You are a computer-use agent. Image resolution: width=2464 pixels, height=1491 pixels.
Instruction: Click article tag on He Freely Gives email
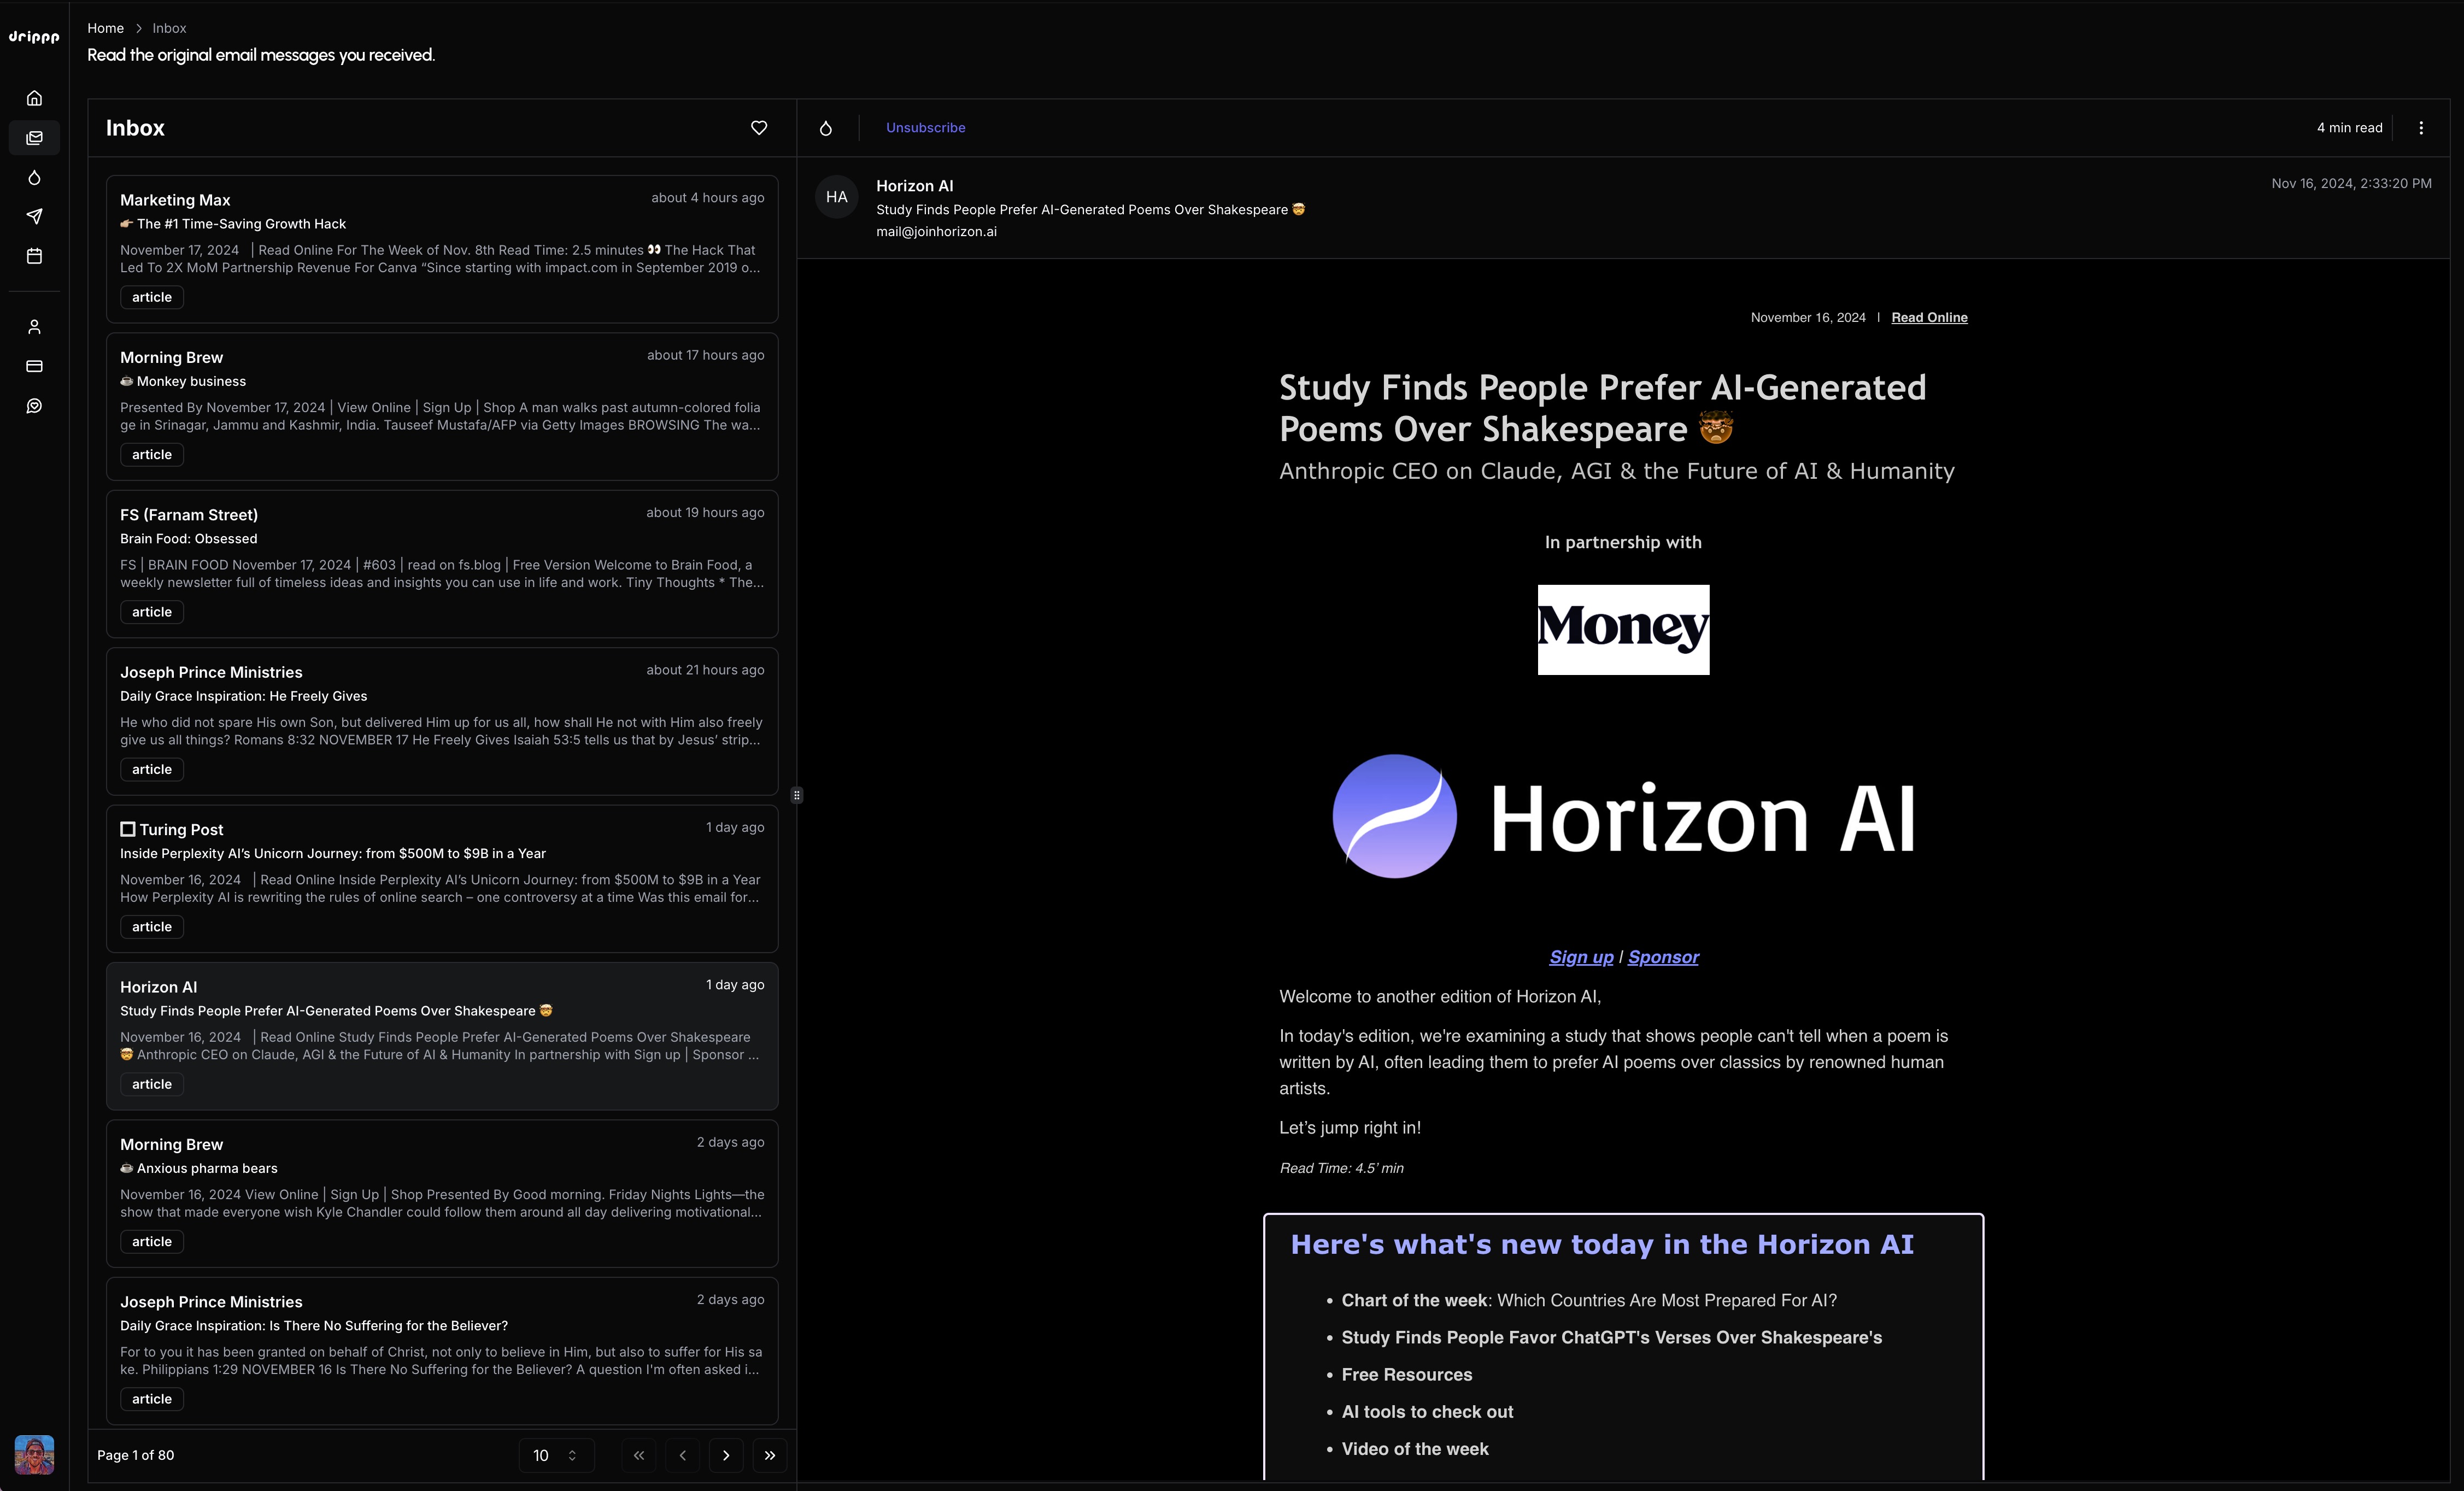(x=152, y=769)
